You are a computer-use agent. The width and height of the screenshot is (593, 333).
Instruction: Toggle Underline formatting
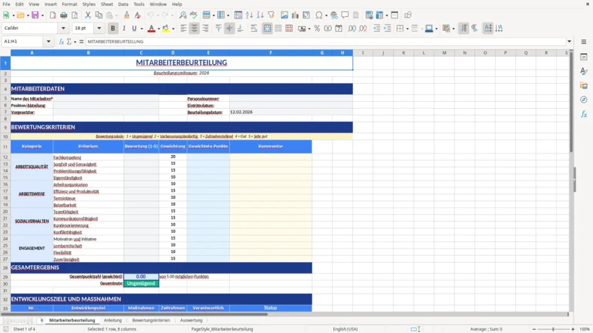point(134,28)
